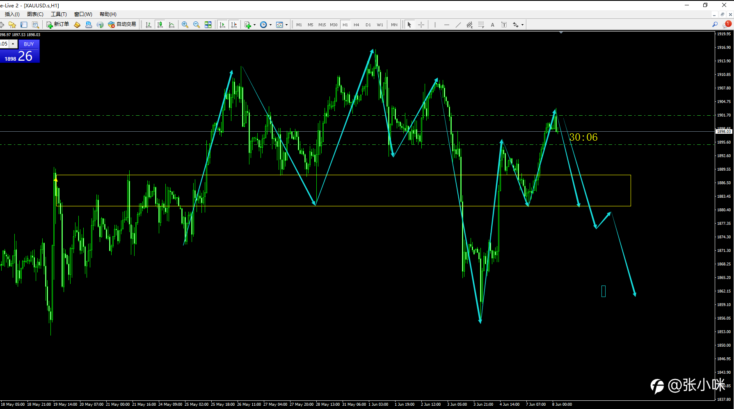Click the current price label on price axis

tap(724, 131)
